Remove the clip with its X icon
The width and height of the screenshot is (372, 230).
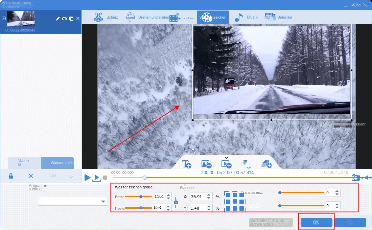(x=78, y=19)
